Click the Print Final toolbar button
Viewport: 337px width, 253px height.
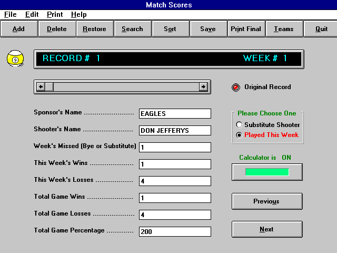coord(246,29)
